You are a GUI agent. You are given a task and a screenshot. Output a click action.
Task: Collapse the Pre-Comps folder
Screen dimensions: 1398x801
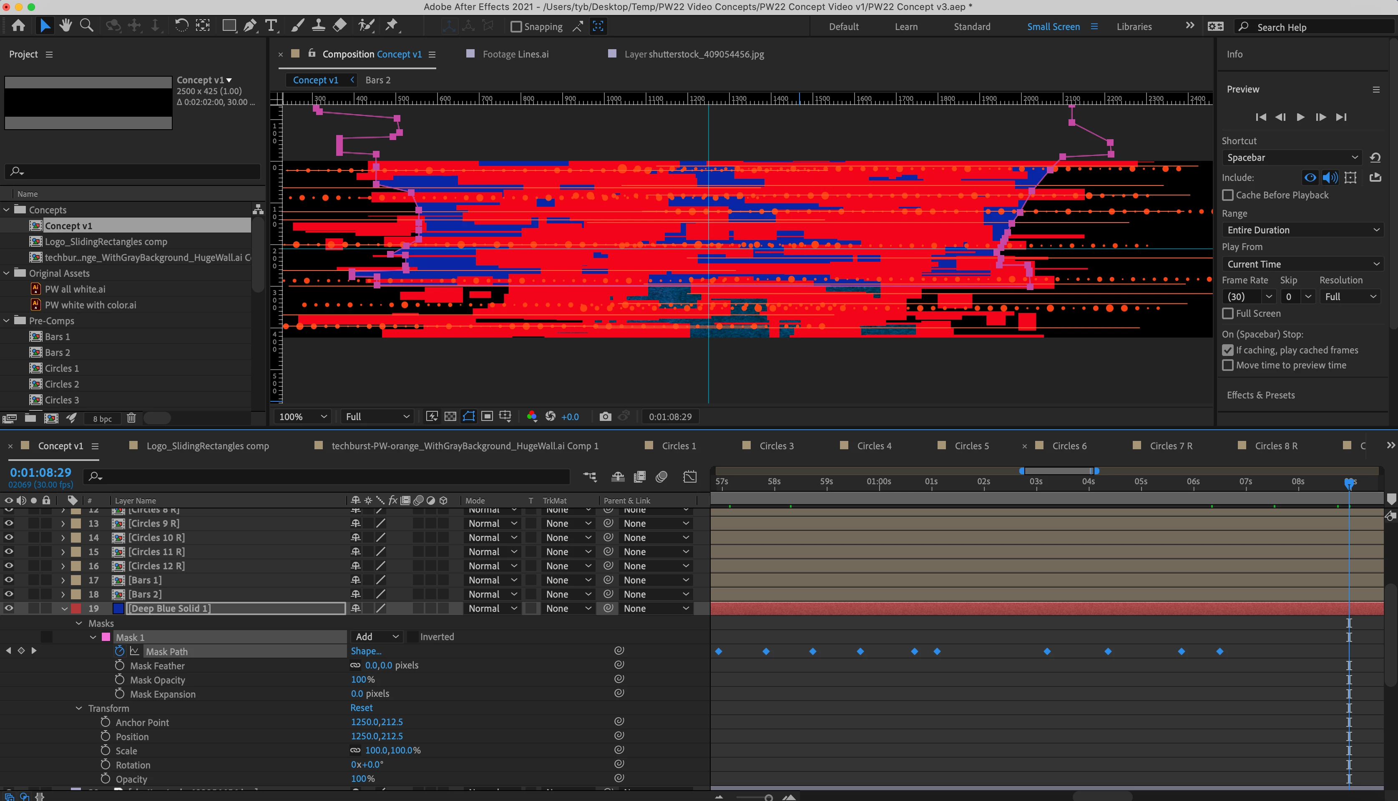coord(7,321)
